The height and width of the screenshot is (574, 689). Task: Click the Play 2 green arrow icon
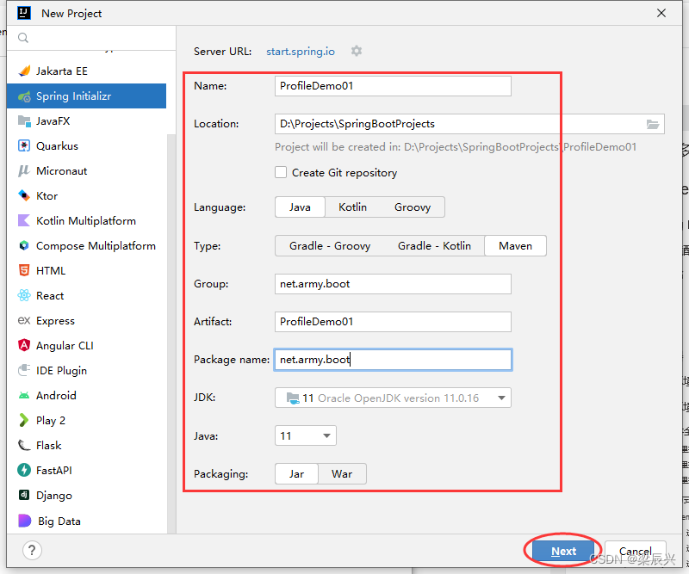click(24, 420)
